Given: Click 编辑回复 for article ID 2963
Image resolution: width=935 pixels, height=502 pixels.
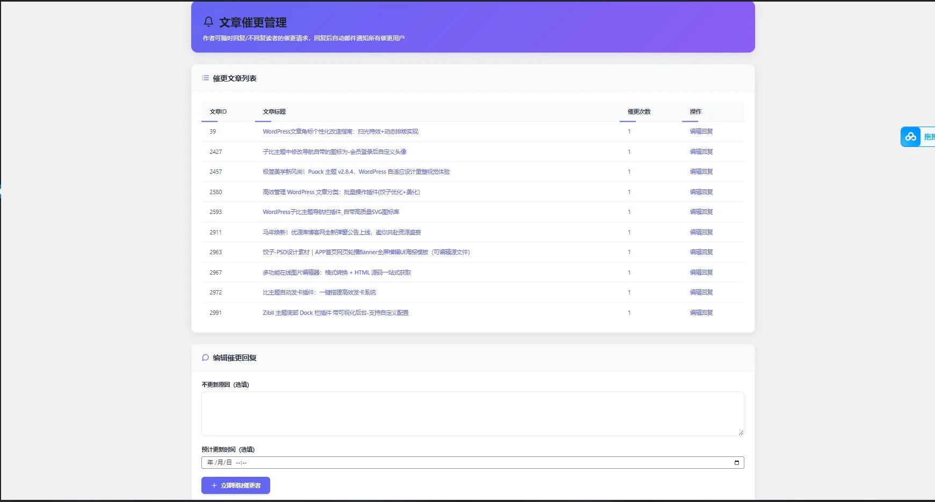Looking at the screenshot, I should 701,252.
